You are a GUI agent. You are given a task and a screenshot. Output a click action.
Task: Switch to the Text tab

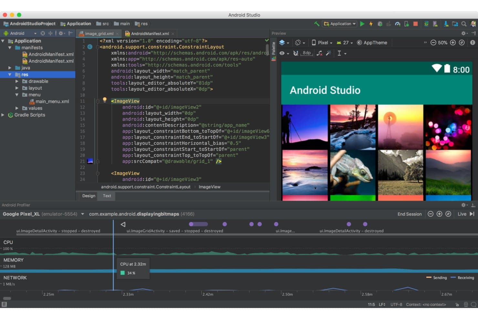tap(107, 196)
